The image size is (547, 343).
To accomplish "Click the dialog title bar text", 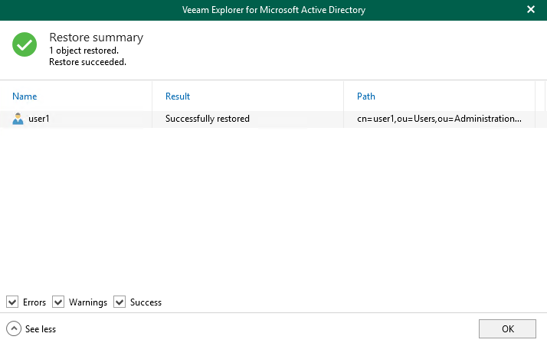I will coord(273,10).
